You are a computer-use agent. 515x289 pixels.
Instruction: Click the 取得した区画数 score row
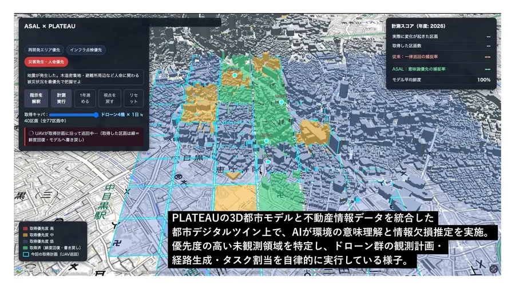coord(441,46)
